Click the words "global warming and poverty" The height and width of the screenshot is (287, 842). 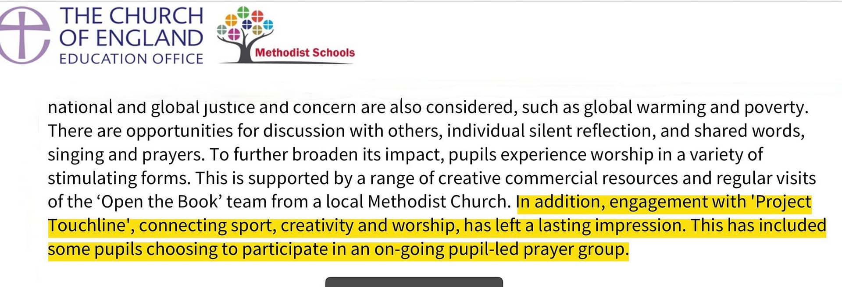tap(696, 107)
